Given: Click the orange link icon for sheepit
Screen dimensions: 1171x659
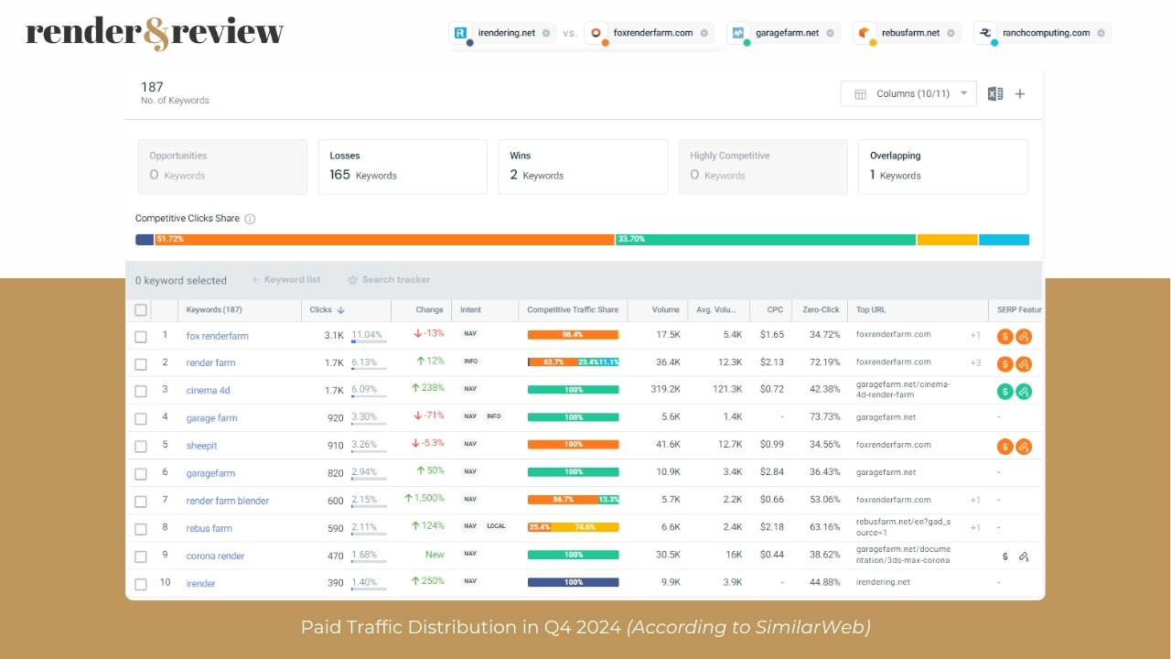Looking at the screenshot, I should [x=1024, y=446].
